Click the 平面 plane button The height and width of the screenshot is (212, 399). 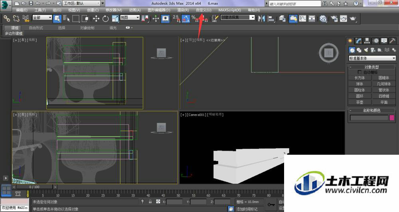click(x=384, y=102)
